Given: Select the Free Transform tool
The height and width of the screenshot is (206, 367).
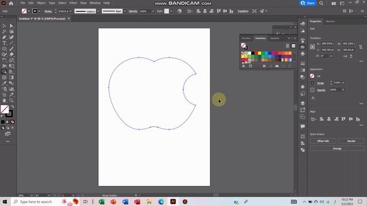Looking at the screenshot, I should click(11, 66).
